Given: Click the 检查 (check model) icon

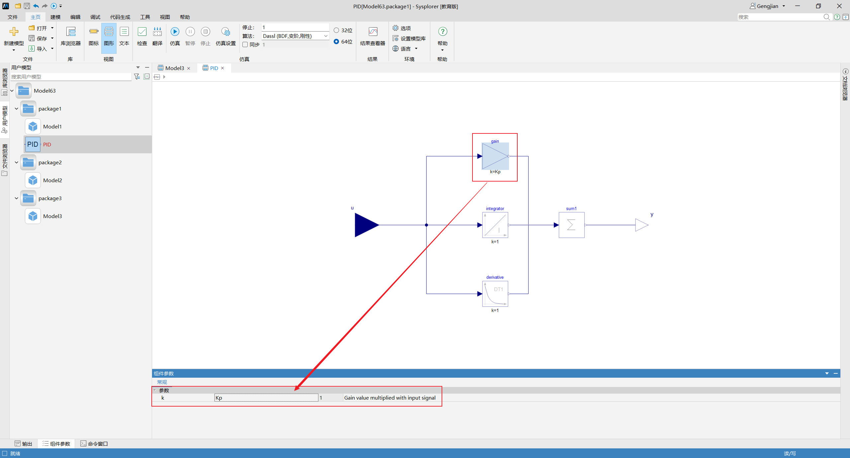Looking at the screenshot, I should pyautogui.click(x=142, y=32).
